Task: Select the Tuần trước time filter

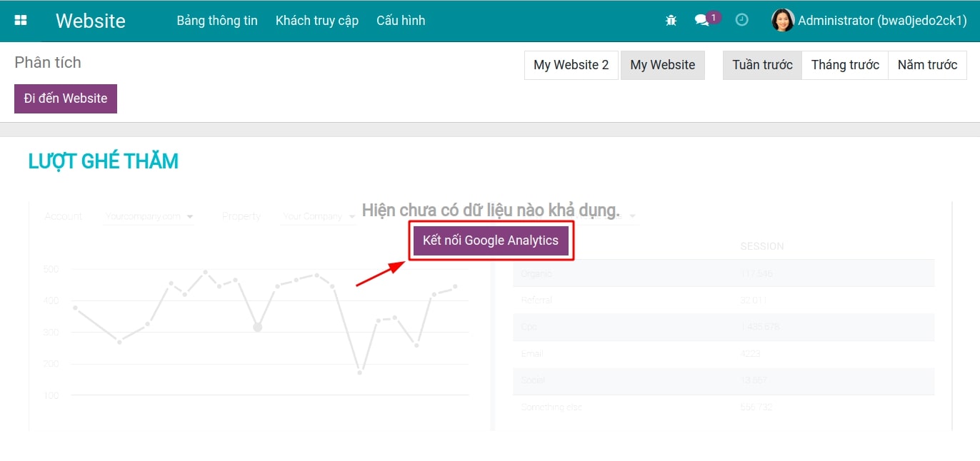Action: point(761,65)
